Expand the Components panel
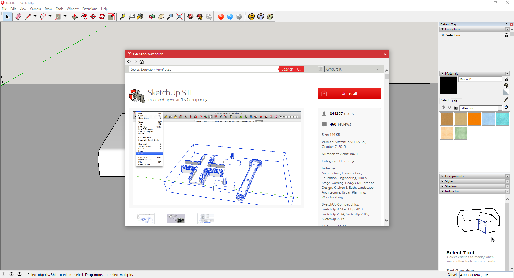 click(x=442, y=176)
